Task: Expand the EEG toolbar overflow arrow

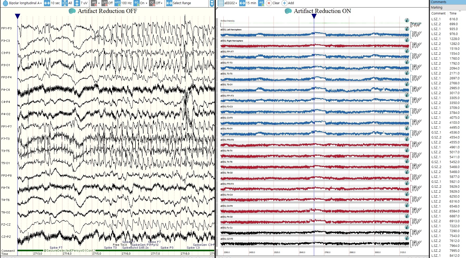Action: [212, 3]
